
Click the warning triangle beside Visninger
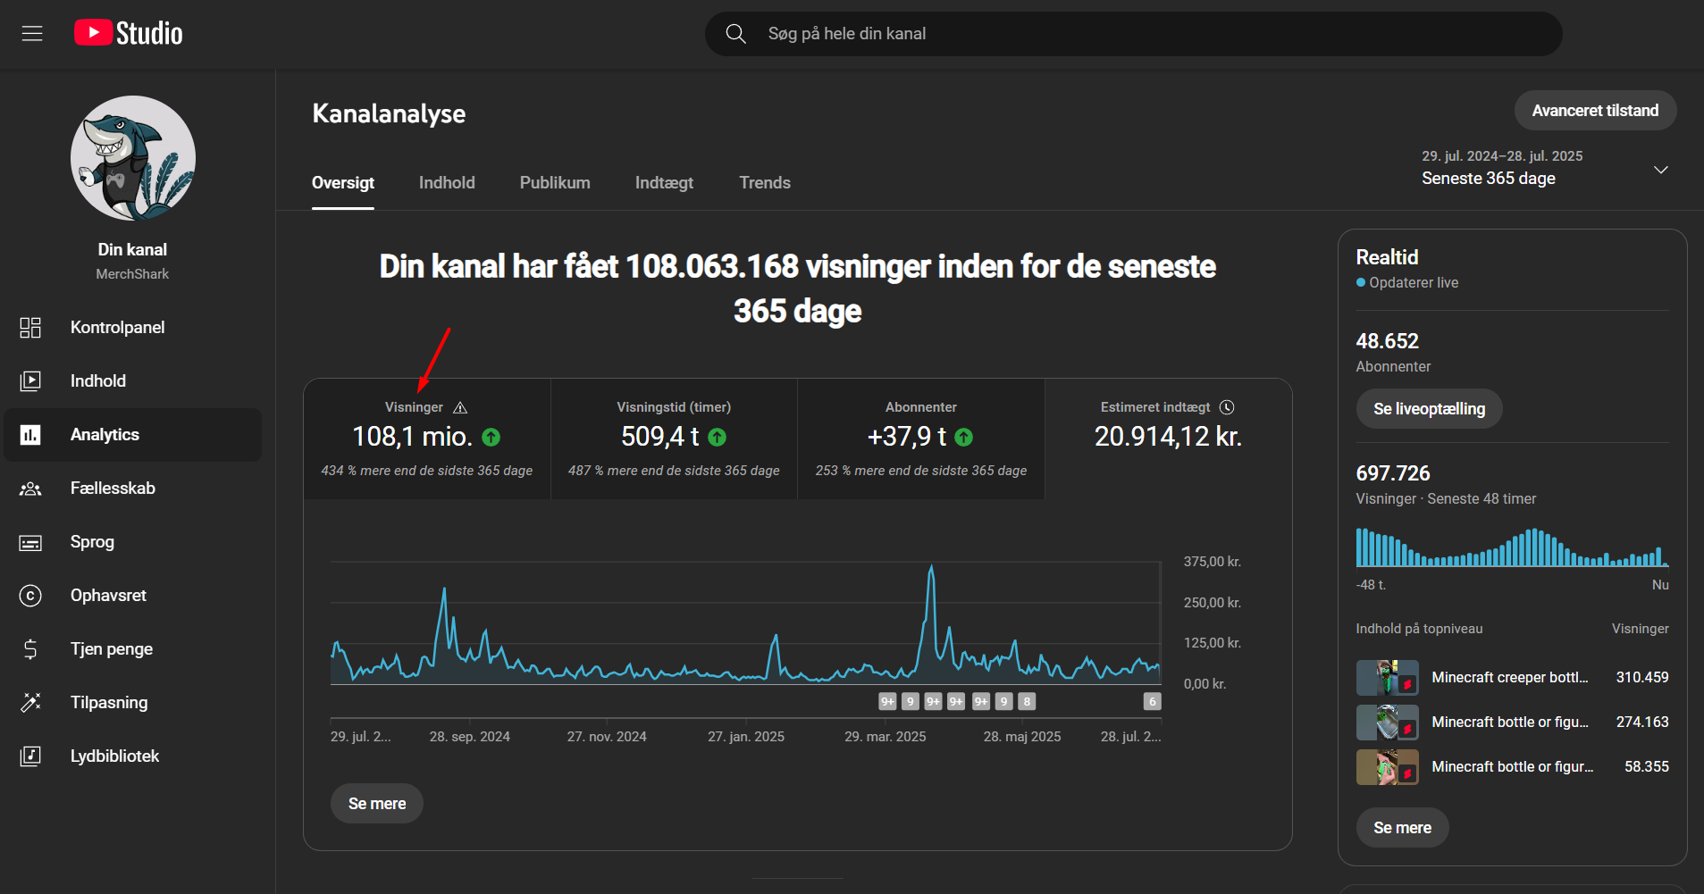(460, 408)
